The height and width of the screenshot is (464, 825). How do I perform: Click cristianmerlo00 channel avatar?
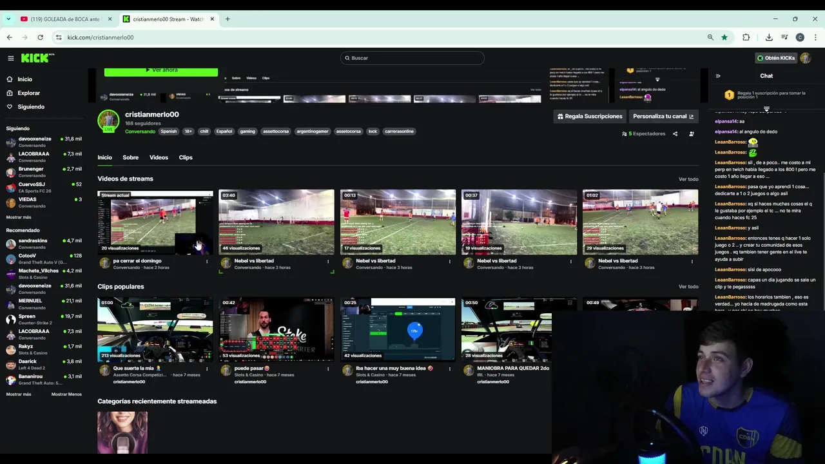point(108,121)
